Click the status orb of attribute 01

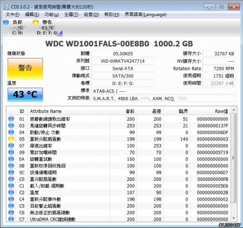11,119
